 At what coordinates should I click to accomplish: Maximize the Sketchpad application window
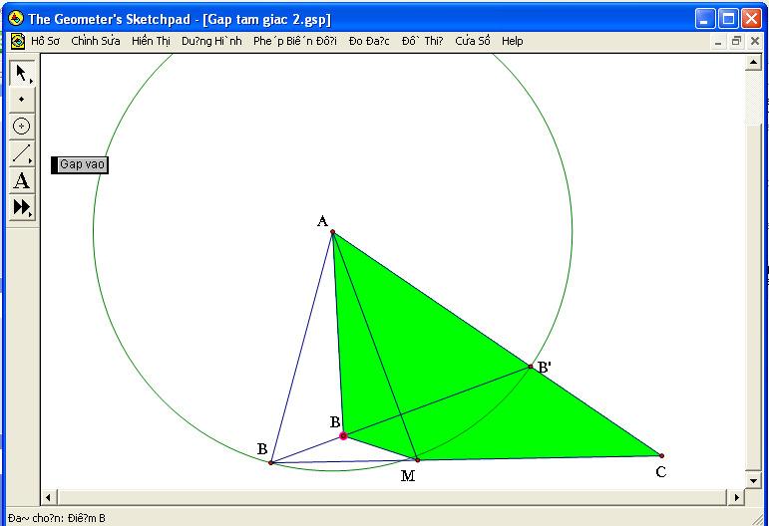coord(728,19)
